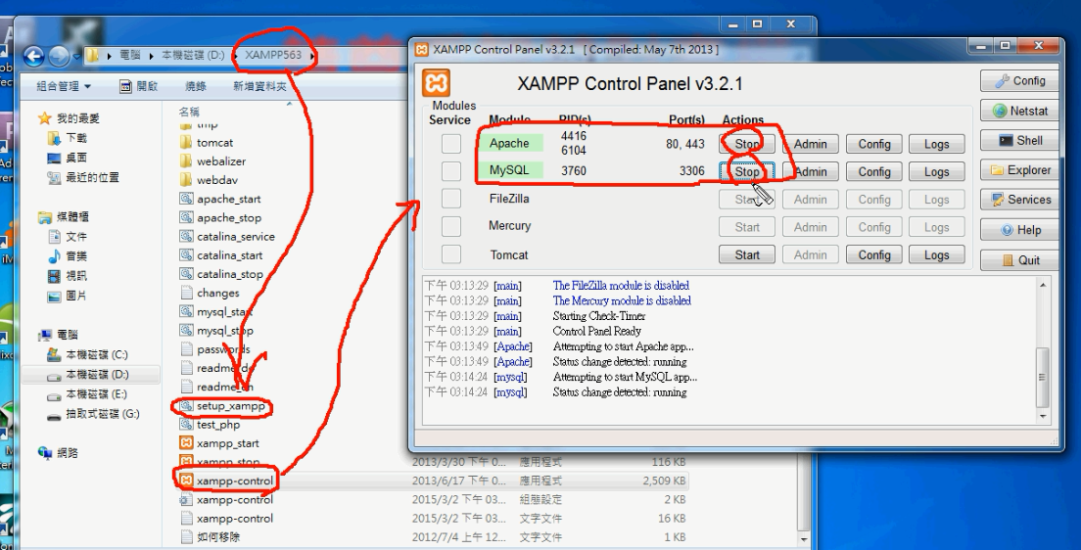Select xampp_start application file
1081x550 pixels.
click(x=219, y=443)
